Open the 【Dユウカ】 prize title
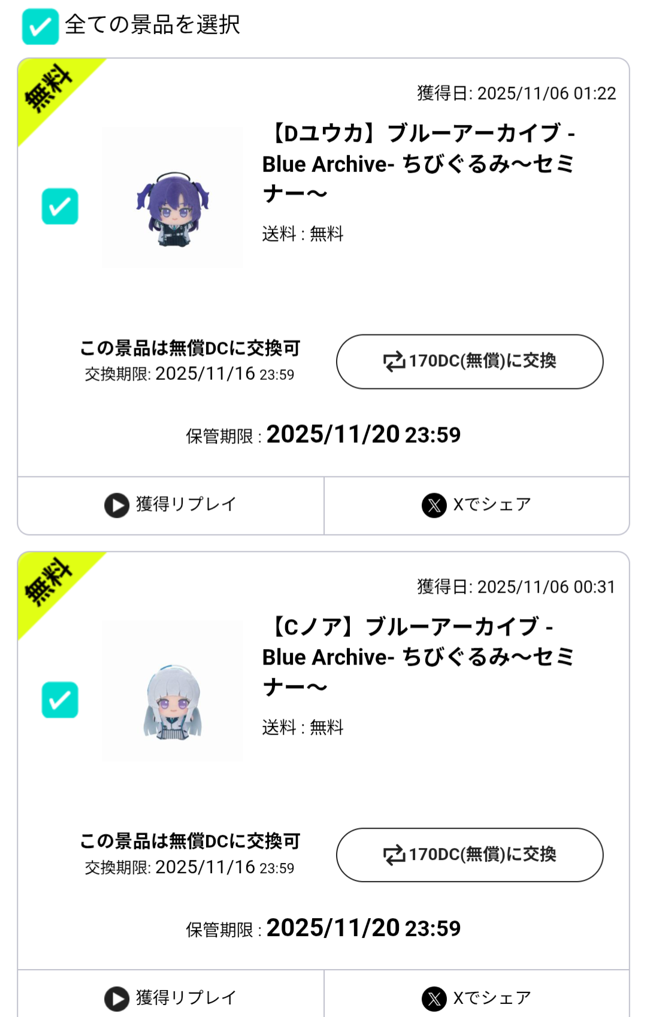This screenshot has height=1017, width=647. coord(419,163)
